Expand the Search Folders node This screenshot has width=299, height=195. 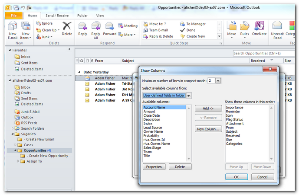tap(13, 128)
